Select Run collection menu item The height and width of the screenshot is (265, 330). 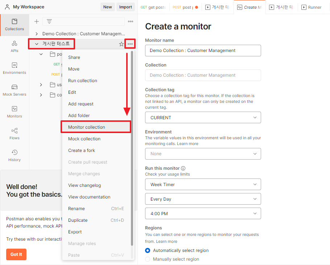[96, 81]
